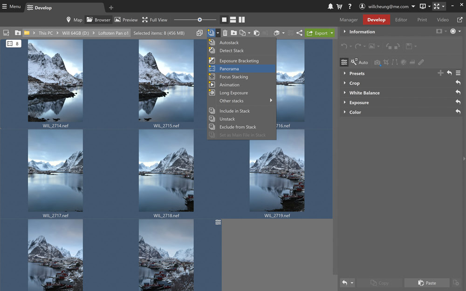Open the Browser view button
The image size is (466, 291).
click(x=98, y=20)
